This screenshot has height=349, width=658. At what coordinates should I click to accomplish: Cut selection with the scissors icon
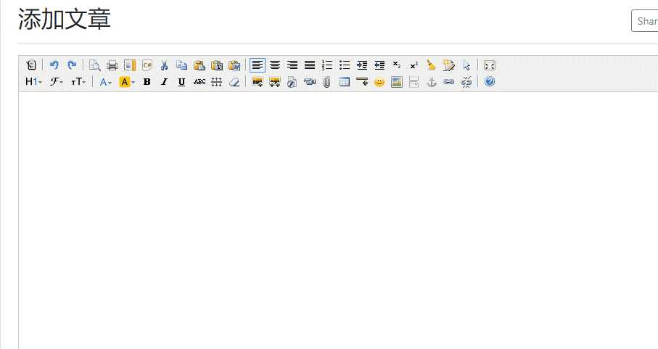[x=164, y=65]
